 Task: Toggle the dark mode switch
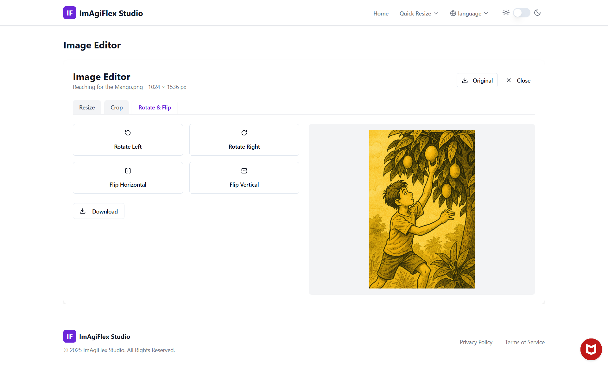521,13
